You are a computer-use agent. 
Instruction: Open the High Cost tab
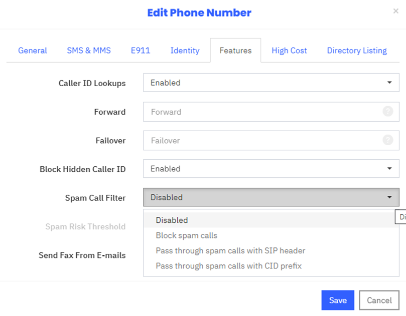[289, 51]
